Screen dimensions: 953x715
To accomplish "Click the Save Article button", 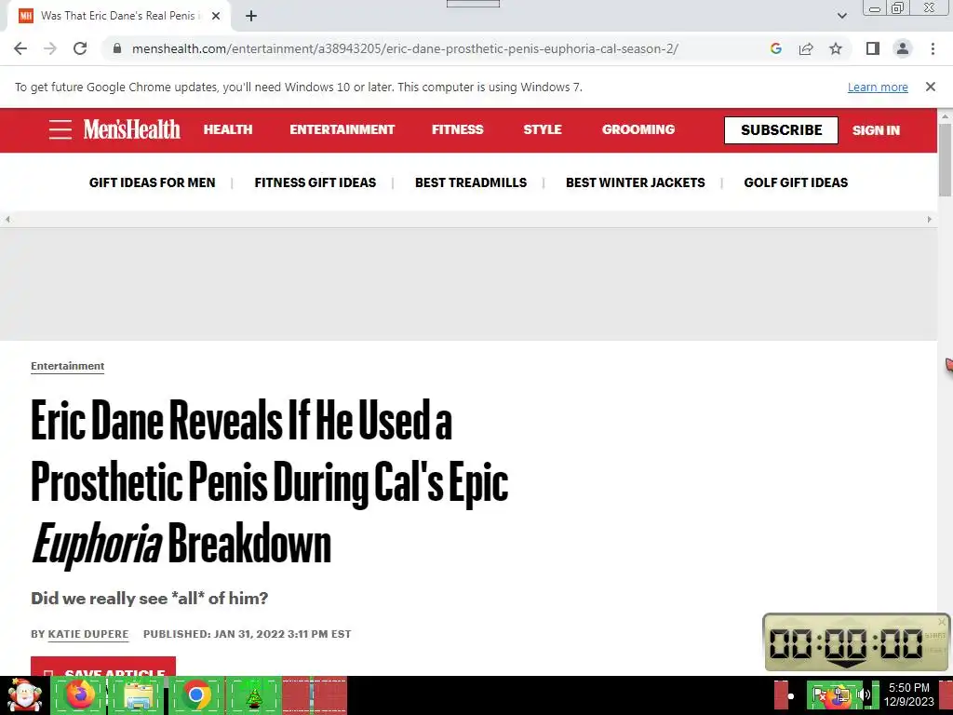I will coord(103,667).
